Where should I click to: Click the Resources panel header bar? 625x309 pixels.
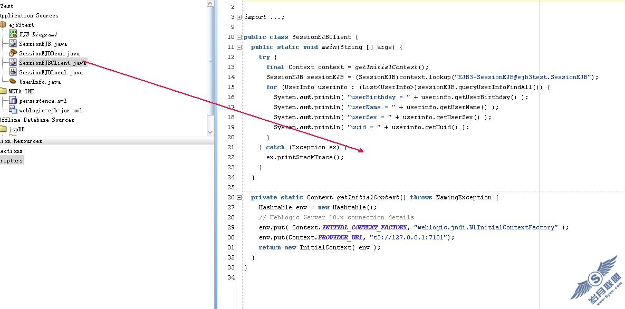point(107,141)
